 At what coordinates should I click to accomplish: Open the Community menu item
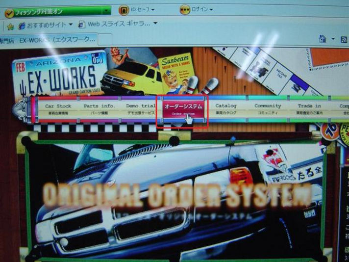268,109
